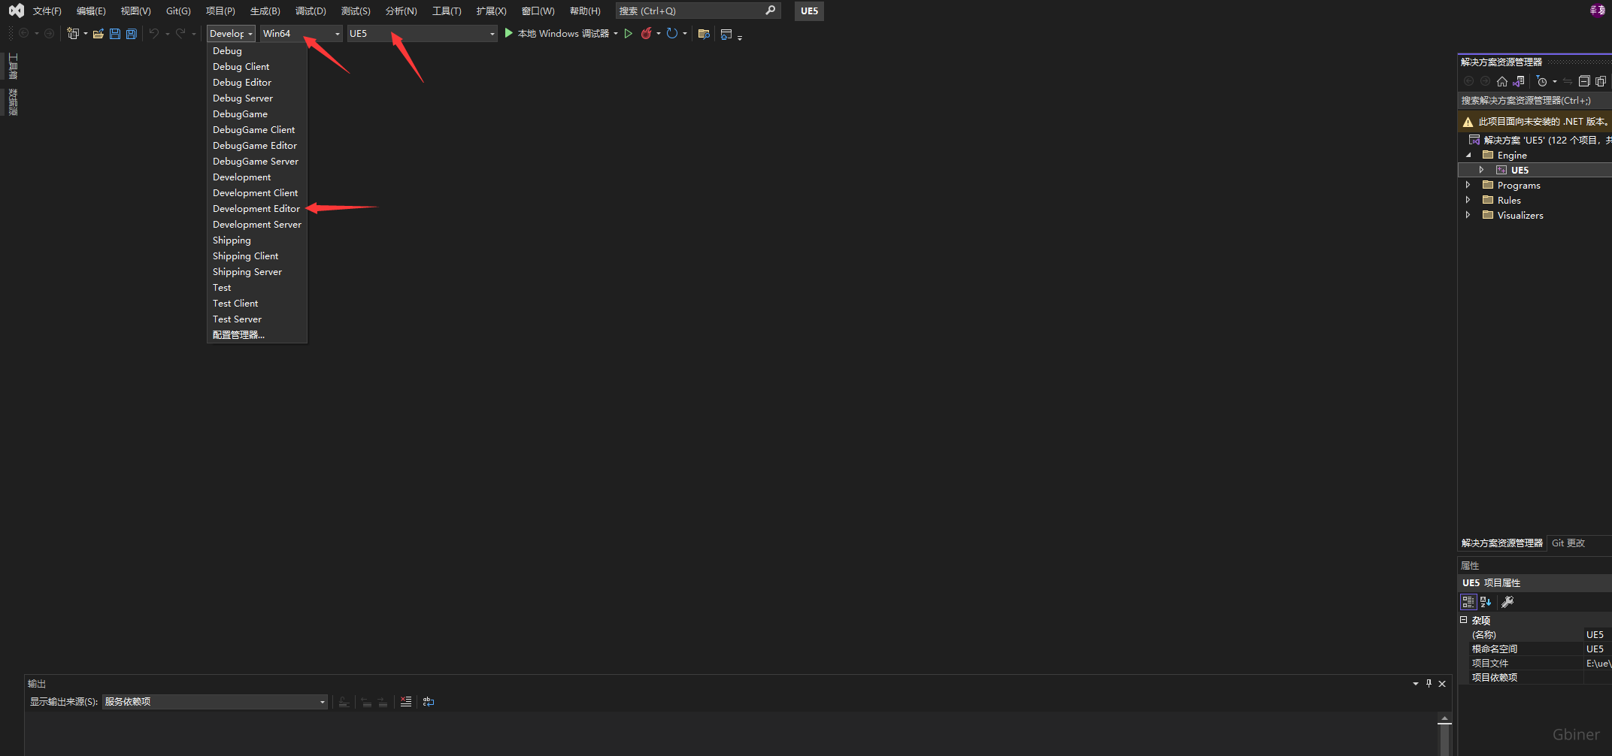Open the Git menu in menu bar

178,11
